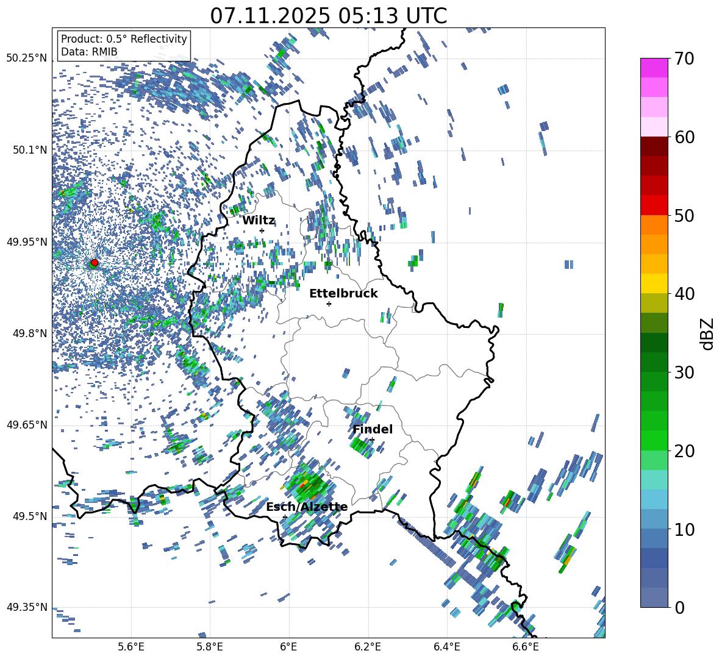Click the red radar site marker

[95, 263]
